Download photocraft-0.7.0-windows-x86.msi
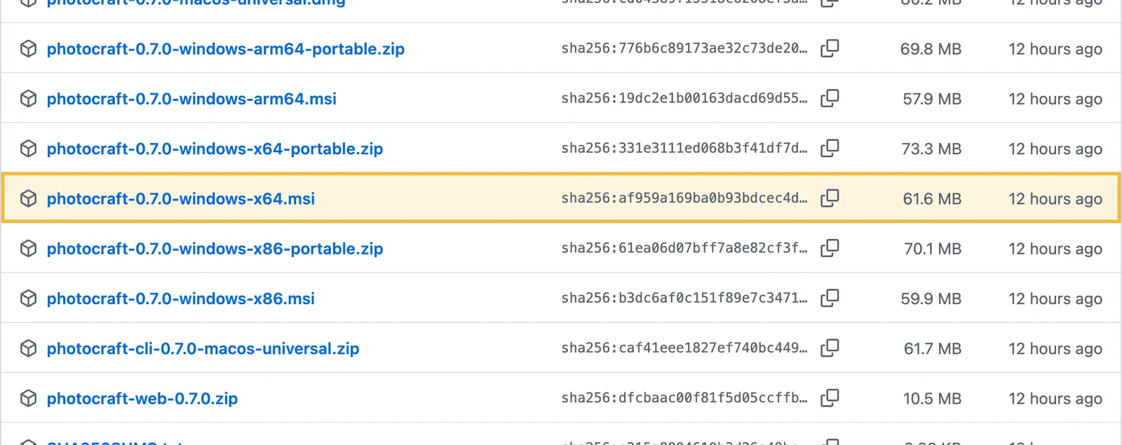 point(181,299)
